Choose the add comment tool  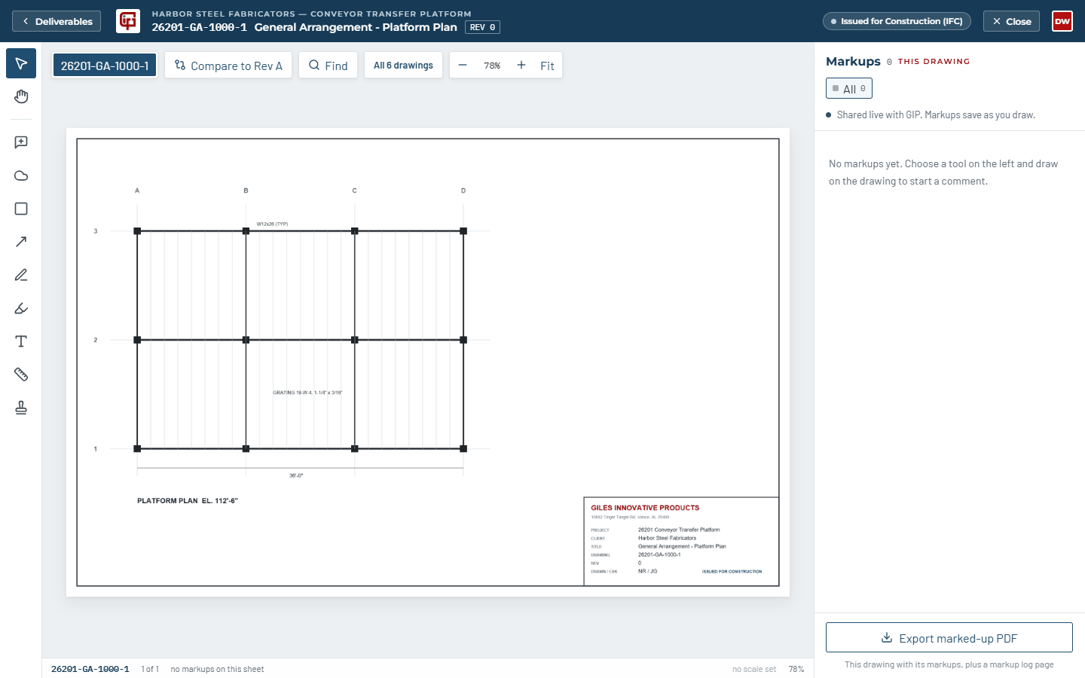tap(21, 142)
